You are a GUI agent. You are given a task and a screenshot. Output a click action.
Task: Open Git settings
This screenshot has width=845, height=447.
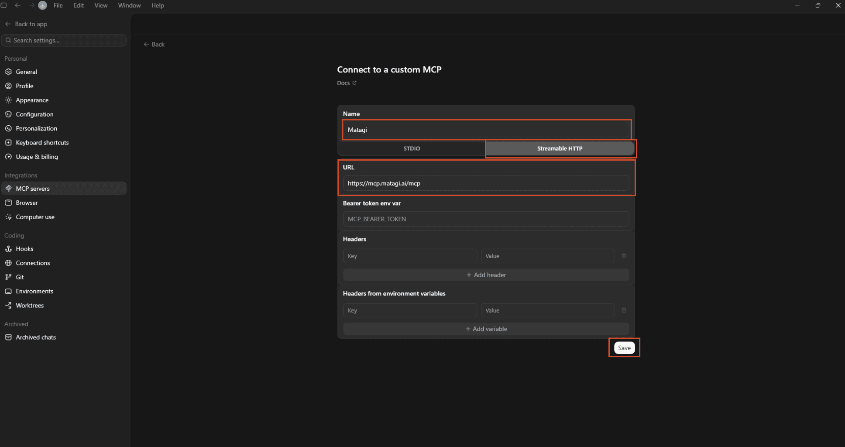(x=64, y=277)
